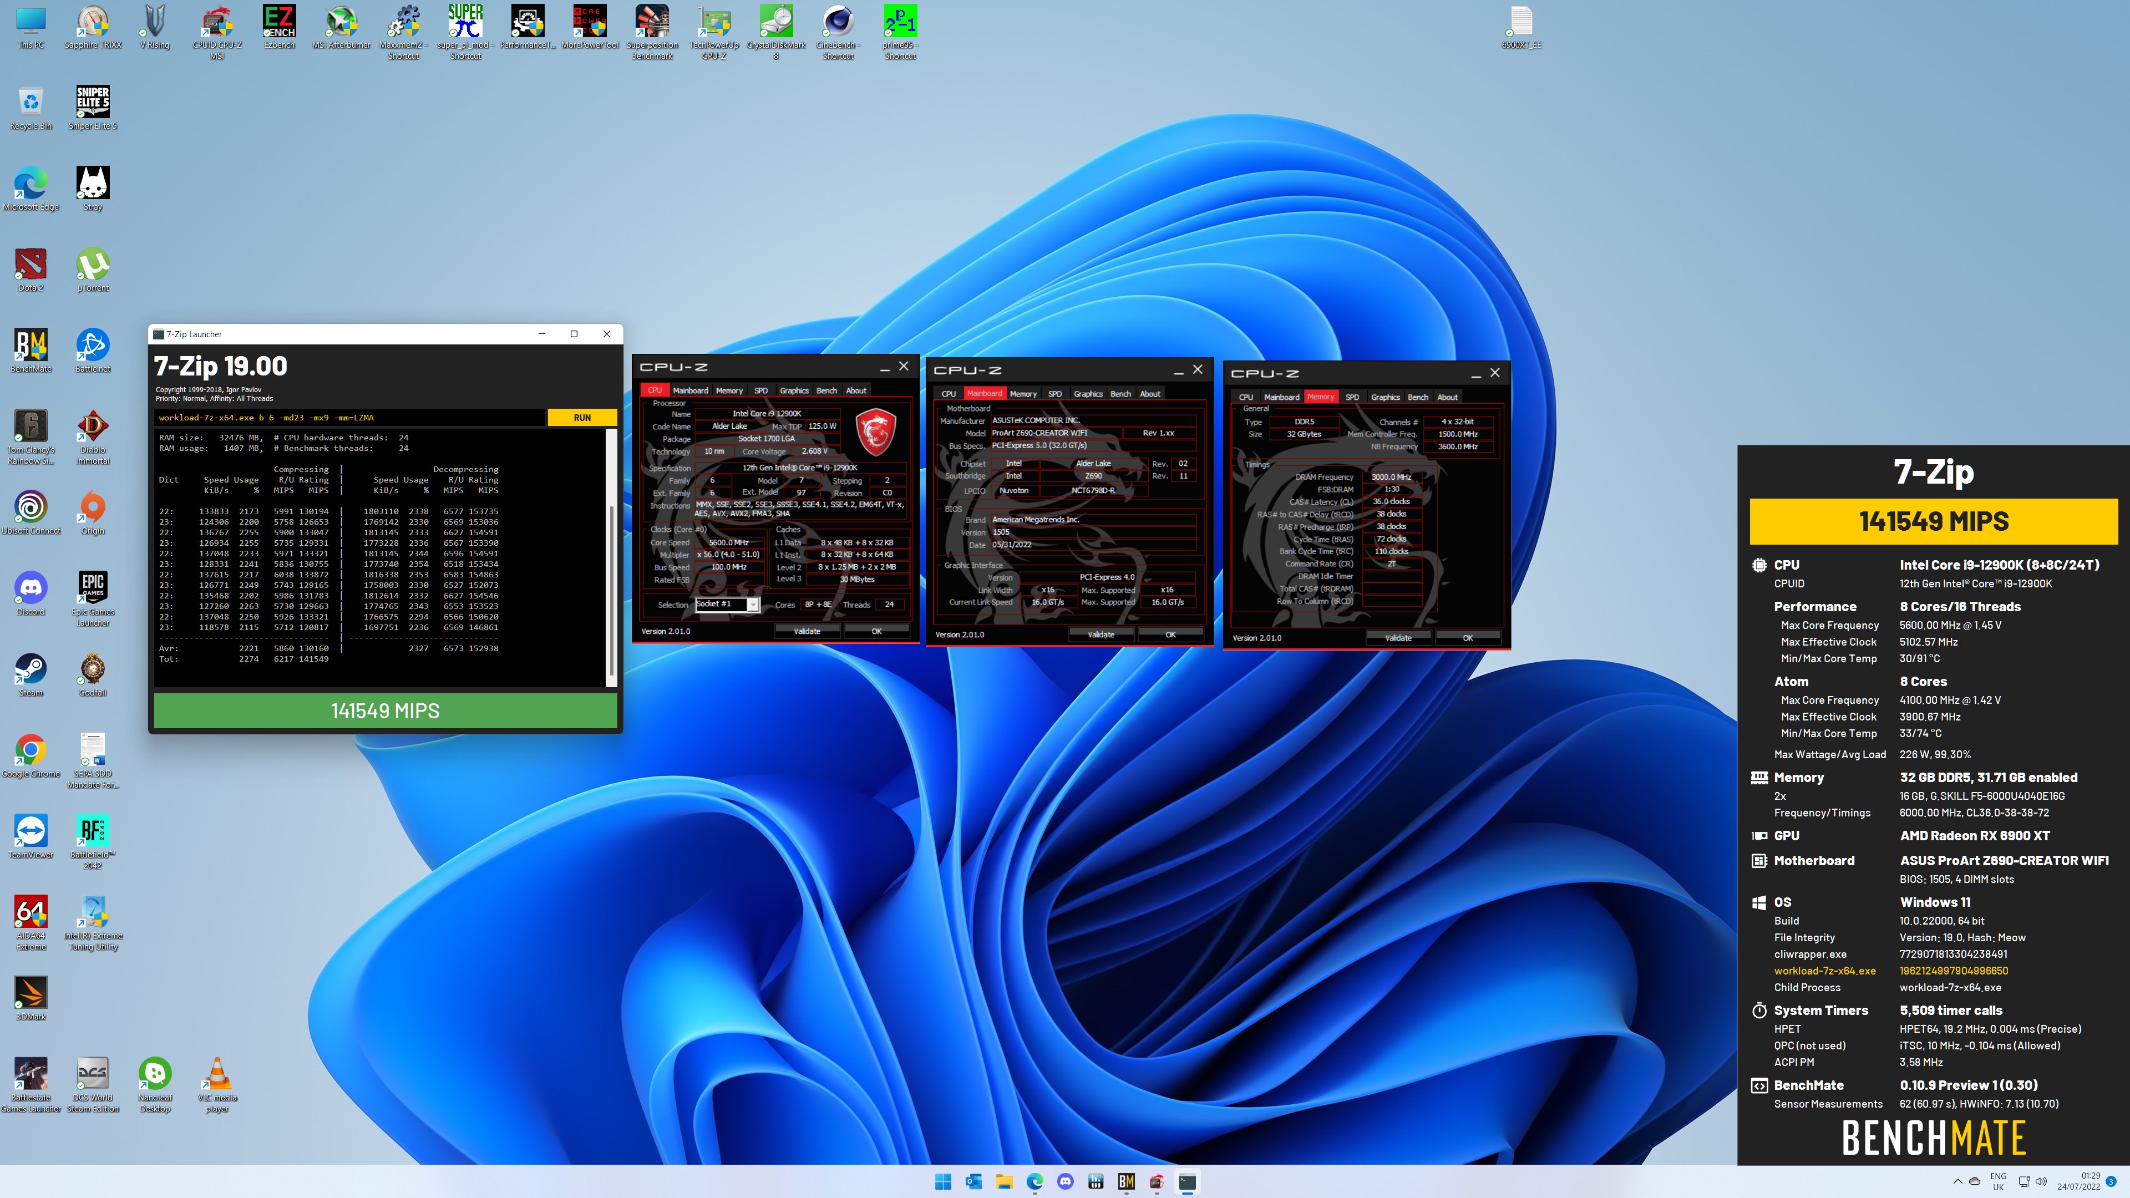Open the TechPowerUp GPU-Z icon
Screen dimensions: 2130x1198
714,32
